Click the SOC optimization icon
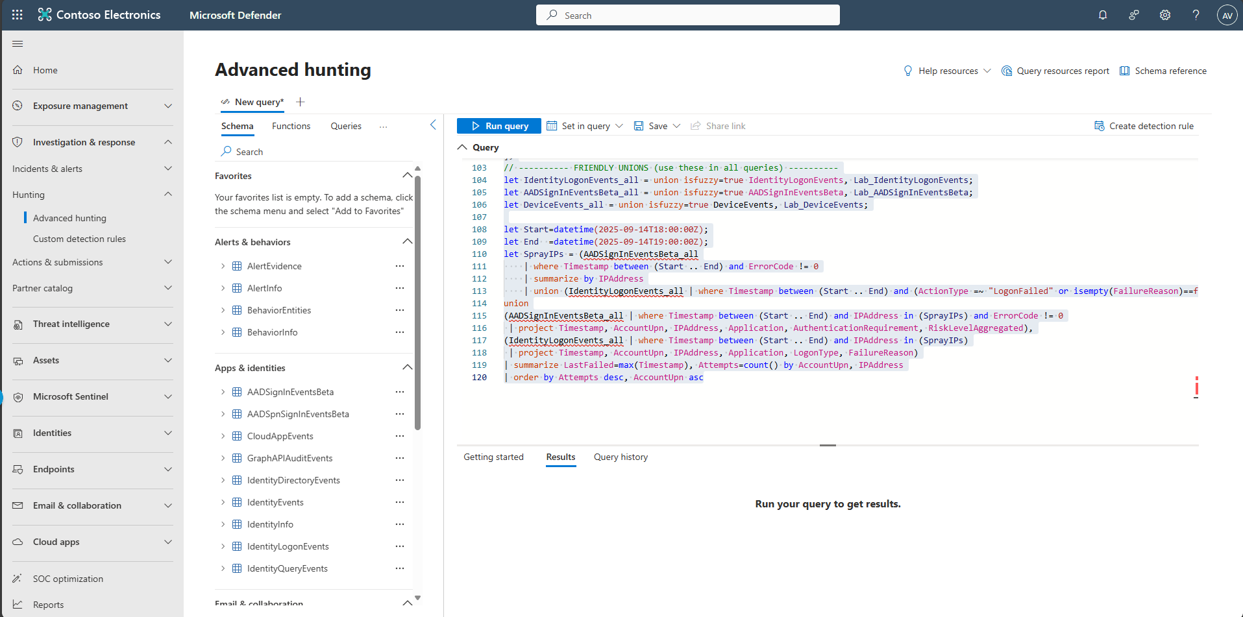 (x=18, y=579)
